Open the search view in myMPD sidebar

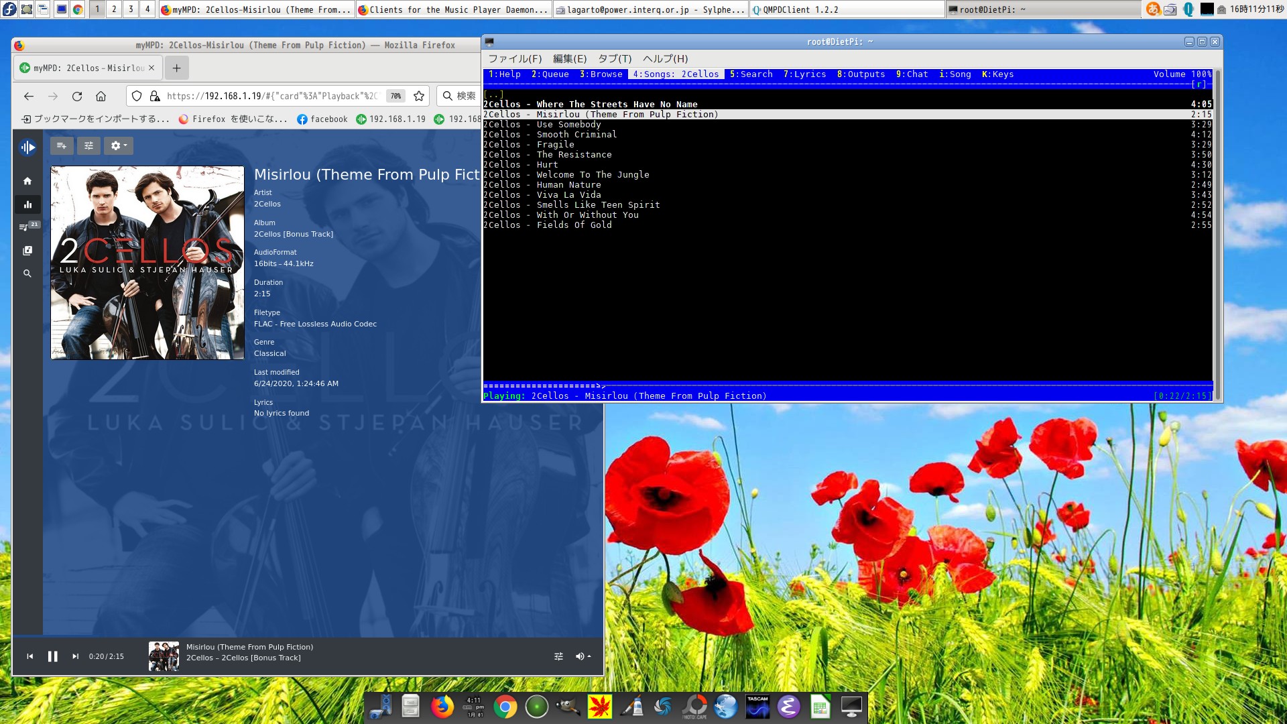(27, 273)
